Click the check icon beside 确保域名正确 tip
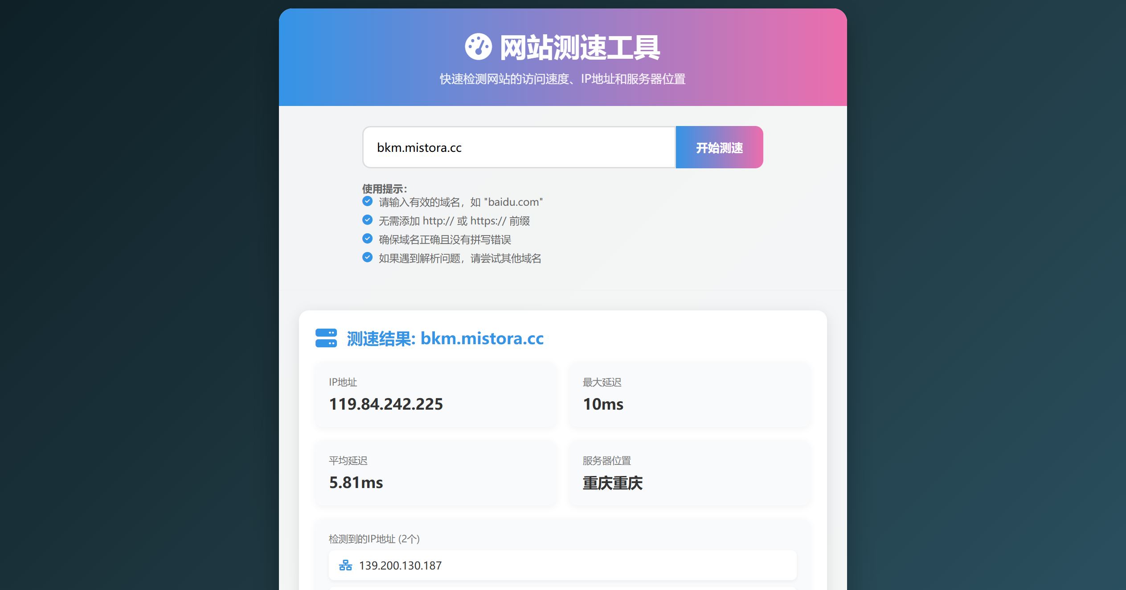 pyautogui.click(x=367, y=239)
